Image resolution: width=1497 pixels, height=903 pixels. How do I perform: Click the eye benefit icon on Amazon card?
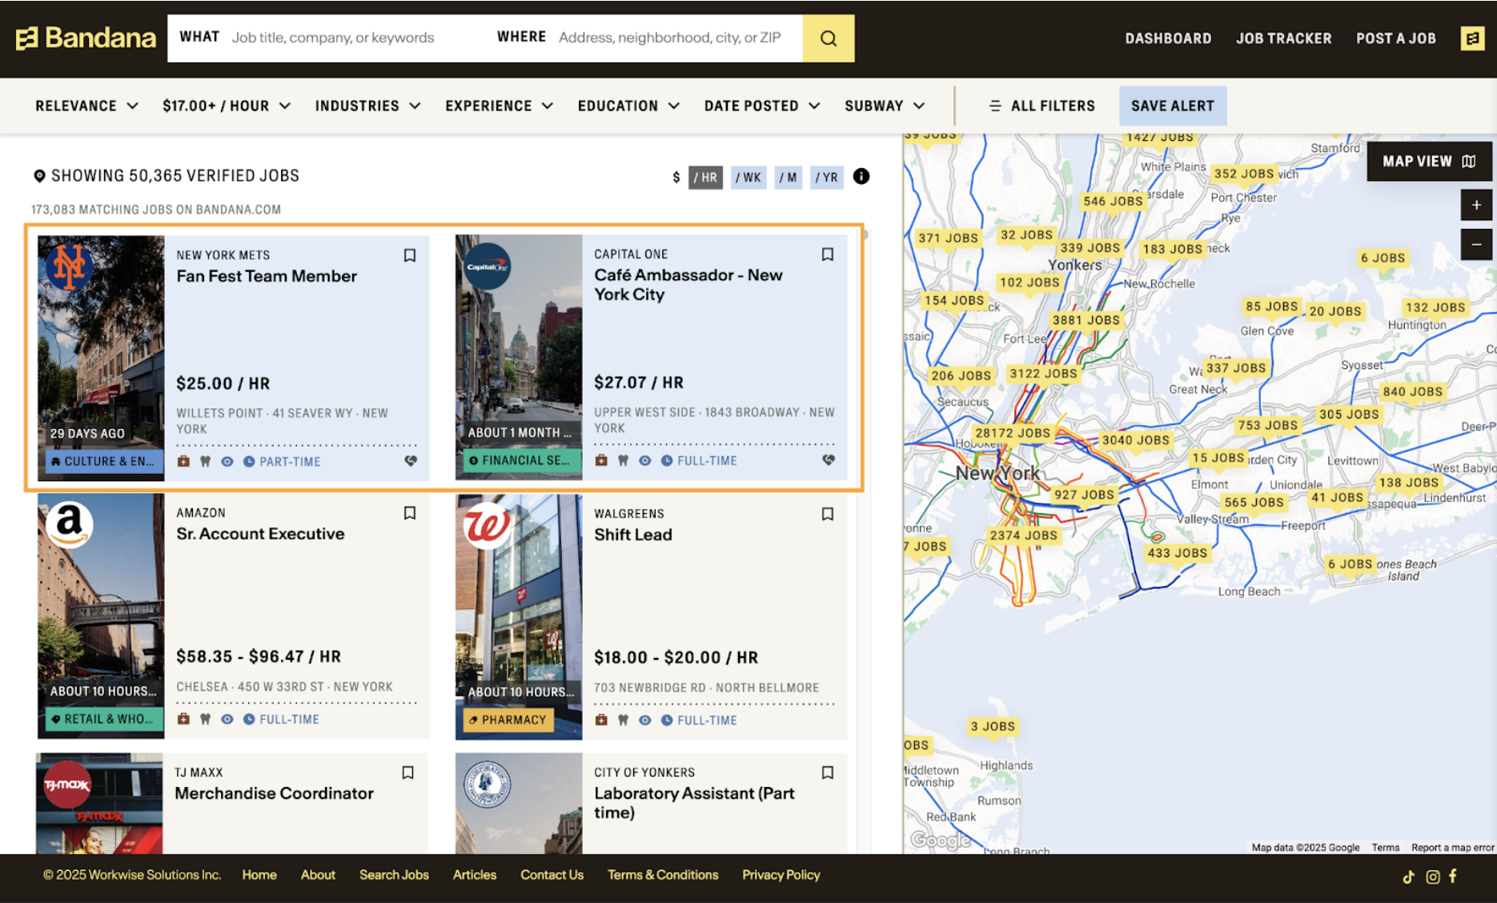point(227,719)
